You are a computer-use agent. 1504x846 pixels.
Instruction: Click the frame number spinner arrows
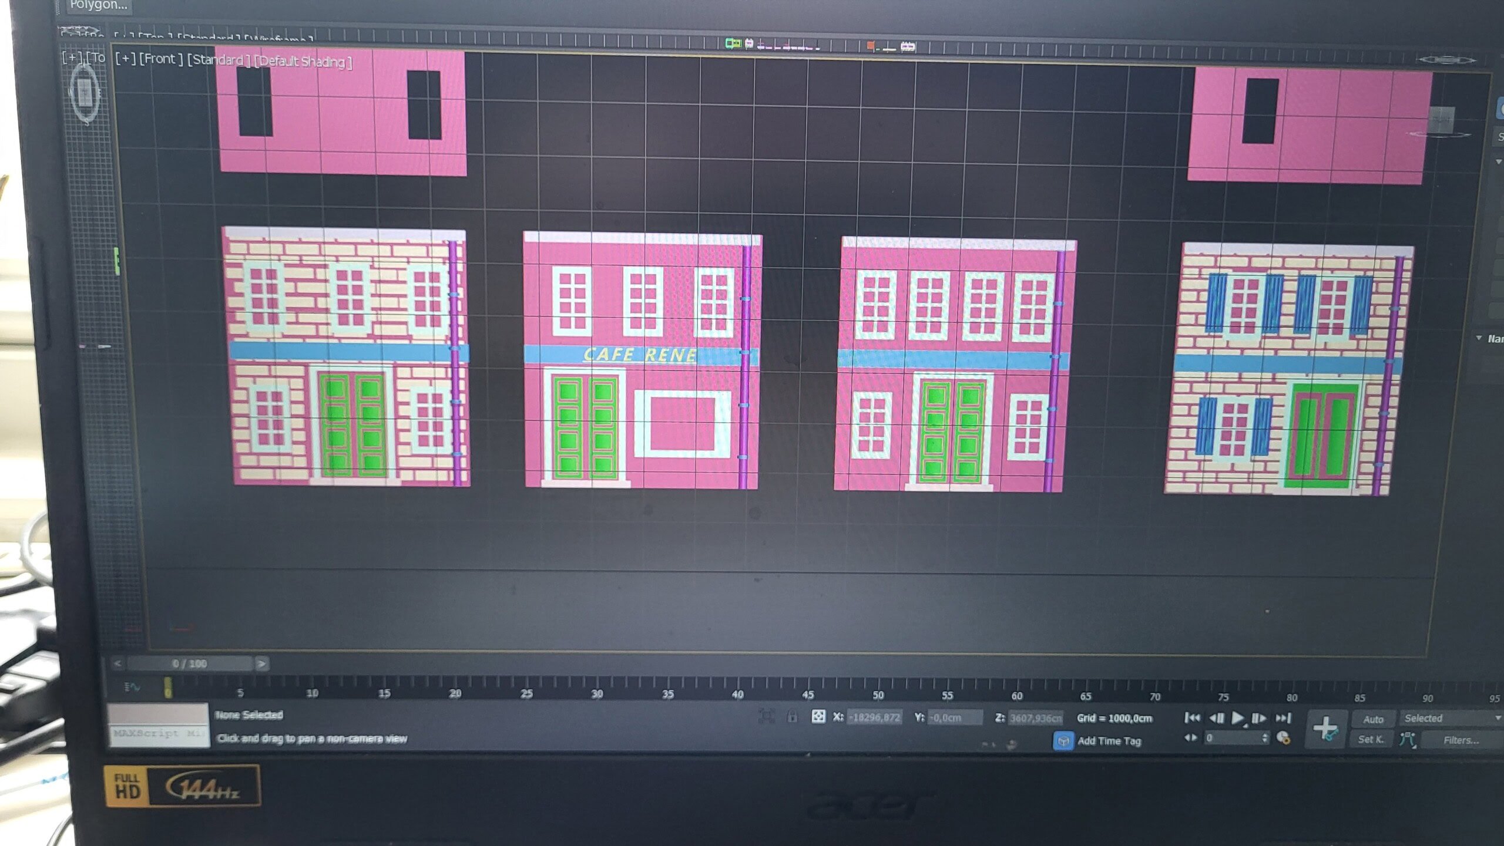1265,738
